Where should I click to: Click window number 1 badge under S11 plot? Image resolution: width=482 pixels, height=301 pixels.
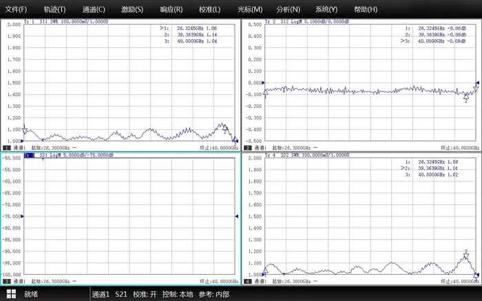pos(6,148)
